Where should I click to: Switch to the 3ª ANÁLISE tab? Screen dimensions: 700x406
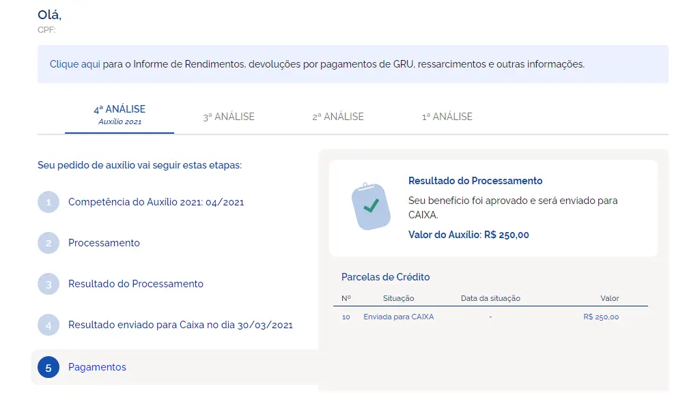(229, 116)
